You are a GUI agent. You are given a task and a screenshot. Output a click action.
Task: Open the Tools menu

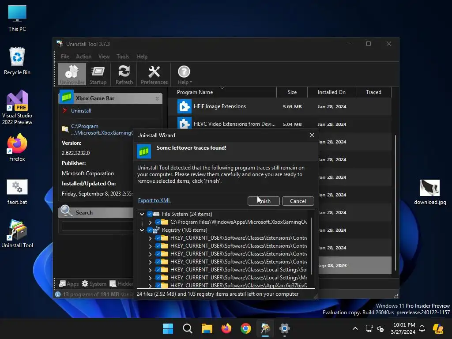(x=123, y=56)
